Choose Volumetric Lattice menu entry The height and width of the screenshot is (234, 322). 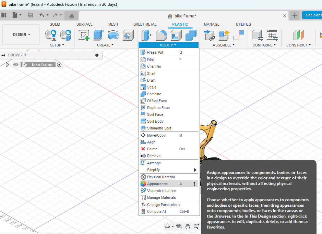(169, 191)
